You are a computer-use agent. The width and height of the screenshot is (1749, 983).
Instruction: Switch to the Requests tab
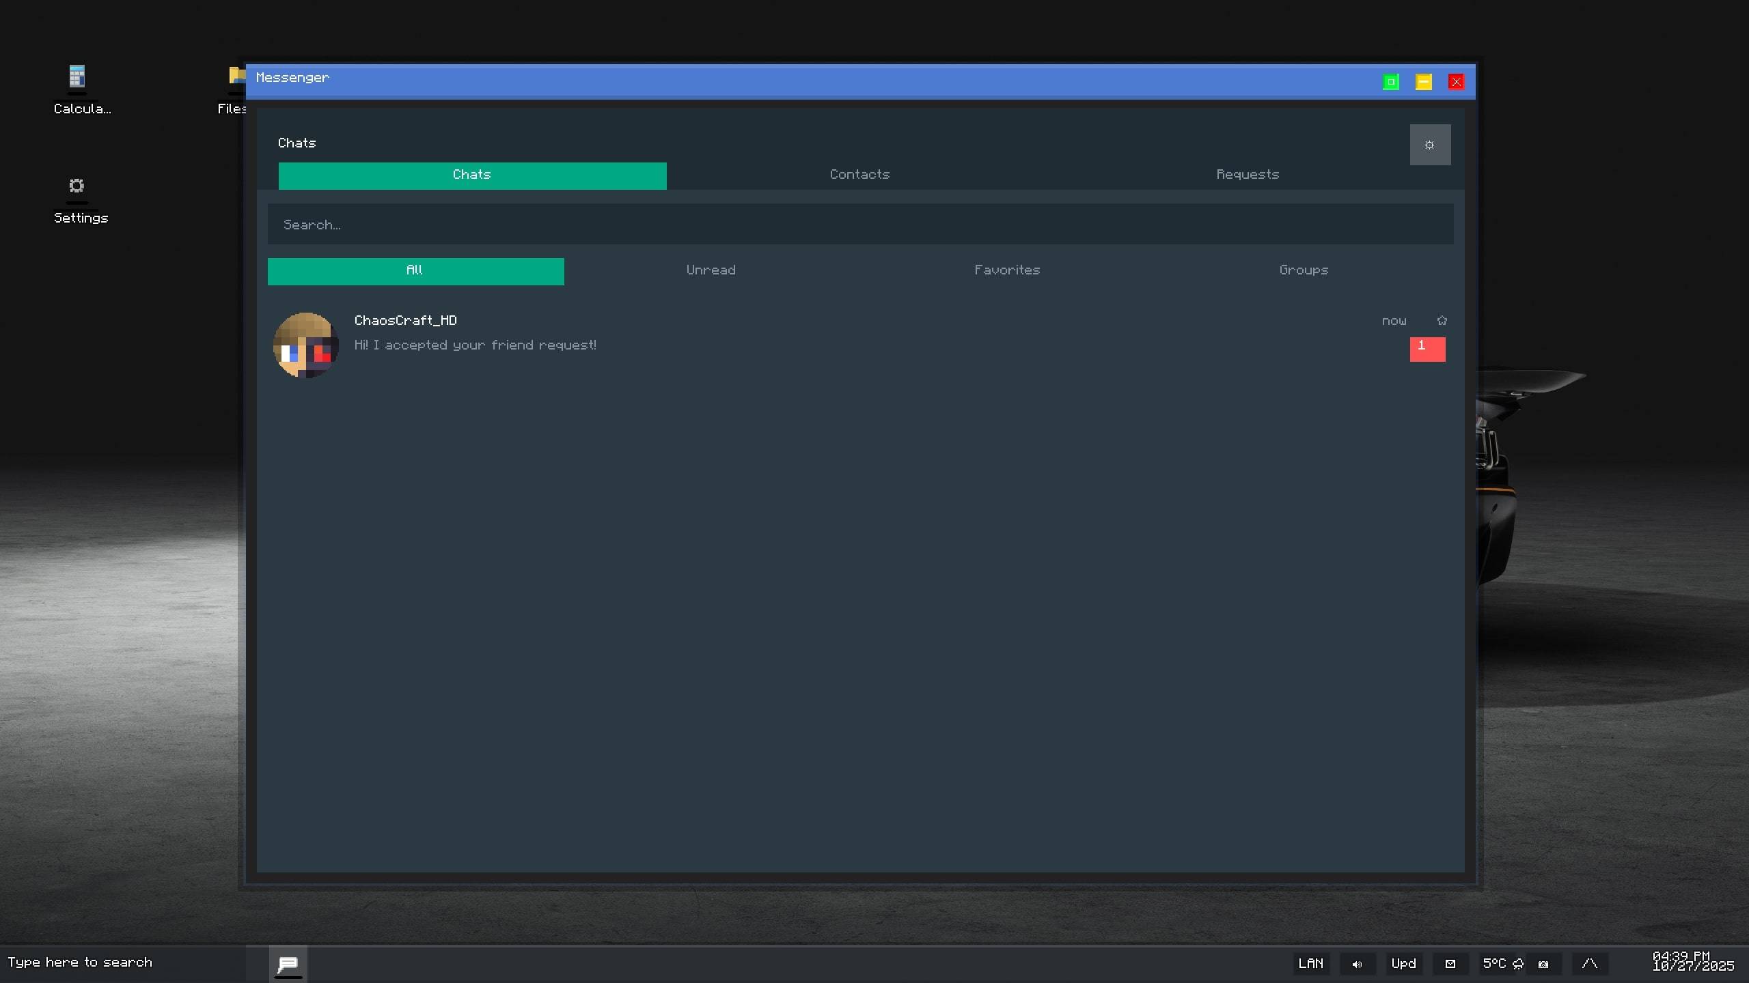tap(1248, 175)
